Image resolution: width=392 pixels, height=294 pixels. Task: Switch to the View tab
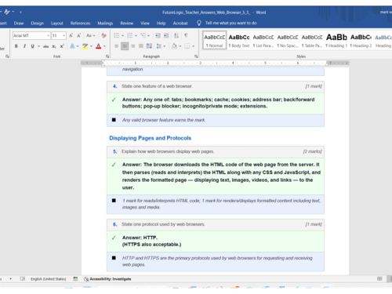click(145, 24)
